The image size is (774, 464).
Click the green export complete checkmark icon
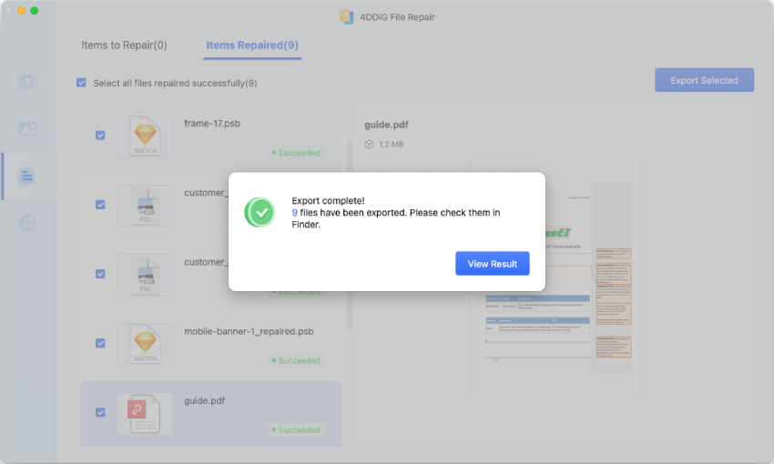point(260,213)
